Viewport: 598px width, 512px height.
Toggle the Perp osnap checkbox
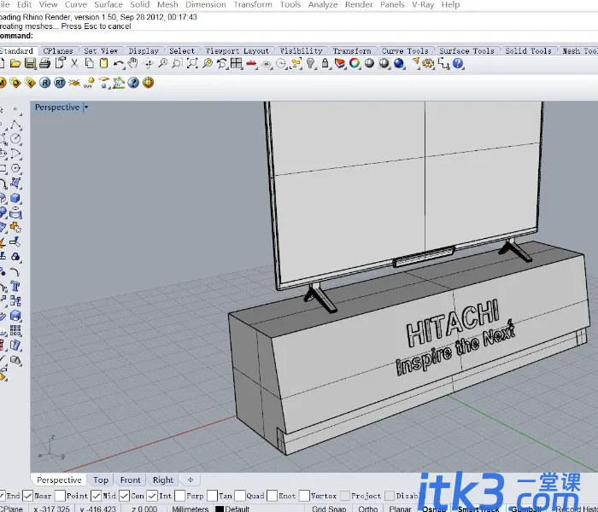click(180, 496)
